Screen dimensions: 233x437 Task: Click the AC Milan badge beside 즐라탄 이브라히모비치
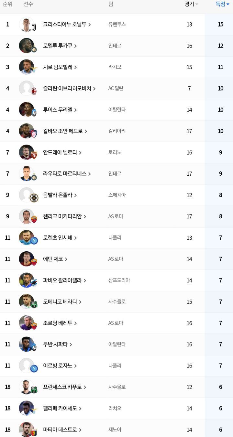tap(34, 92)
